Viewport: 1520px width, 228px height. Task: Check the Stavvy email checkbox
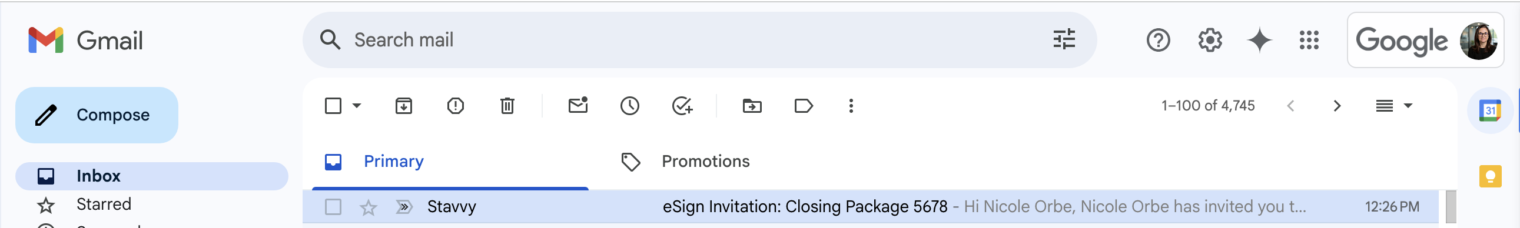(333, 207)
